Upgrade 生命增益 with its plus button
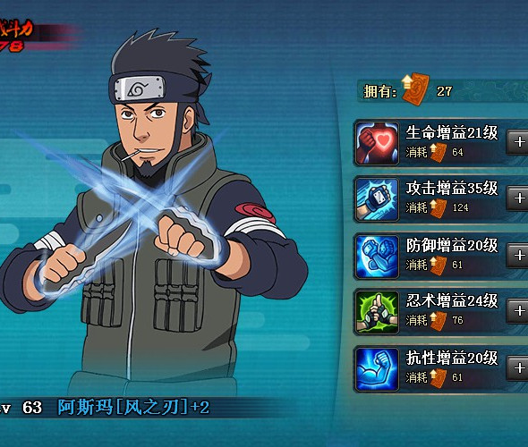 coord(518,142)
